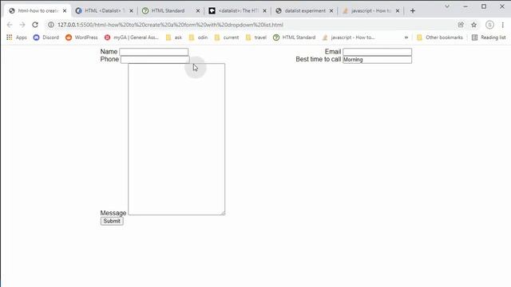This screenshot has width=511, height=287.
Task: Open WordPress bookmark
Action: (81, 37)
